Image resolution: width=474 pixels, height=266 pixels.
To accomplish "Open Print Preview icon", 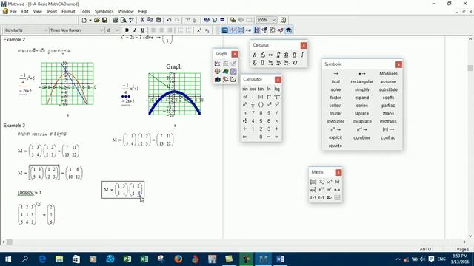I will (123, 20).
